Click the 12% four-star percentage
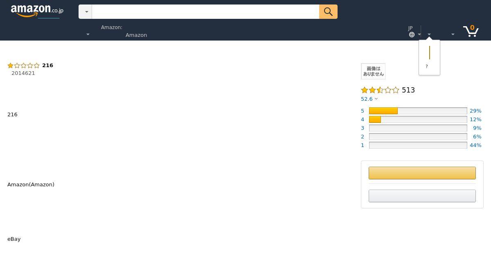Screen dimensions: 491x258 (x=475, y=120)
